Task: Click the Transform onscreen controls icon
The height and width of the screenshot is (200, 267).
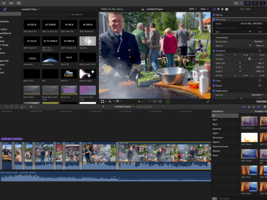Action: 260,51
